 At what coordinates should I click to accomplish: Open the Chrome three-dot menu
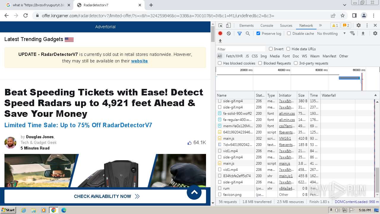373,15
